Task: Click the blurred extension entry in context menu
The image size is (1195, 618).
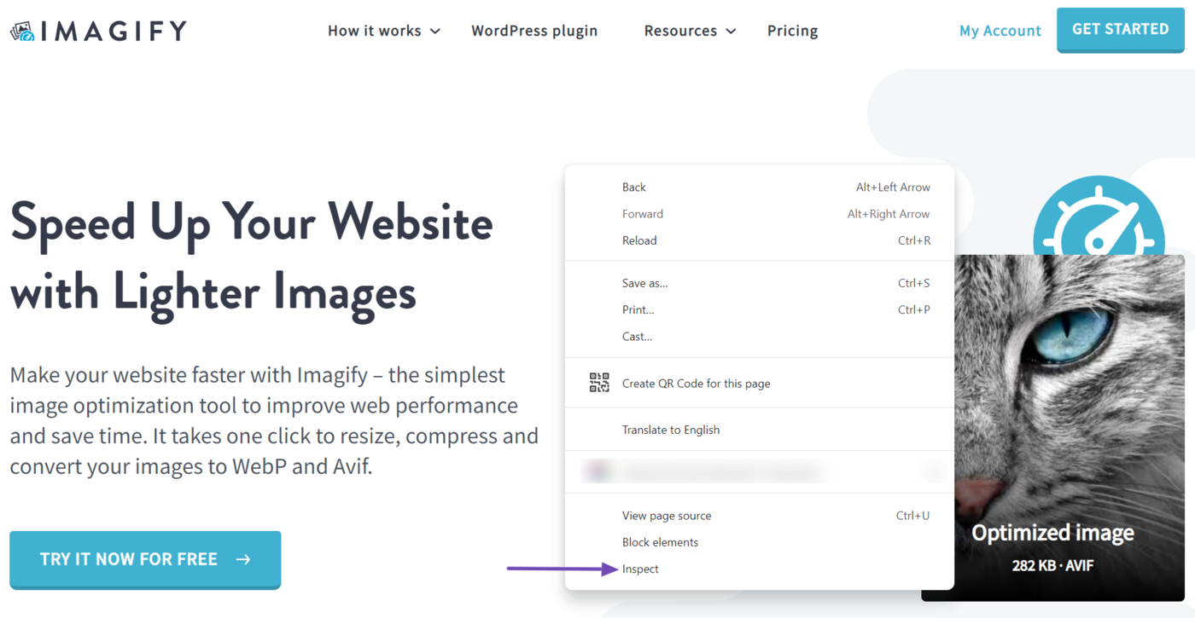Action: tap(760, 471)
